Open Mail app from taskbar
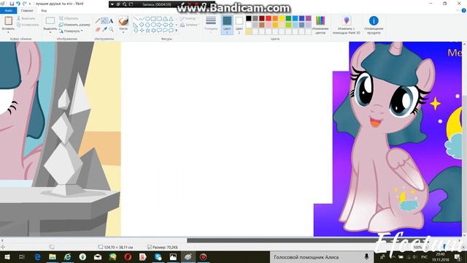This screenshot has height=263, width=467. (97, 256)
